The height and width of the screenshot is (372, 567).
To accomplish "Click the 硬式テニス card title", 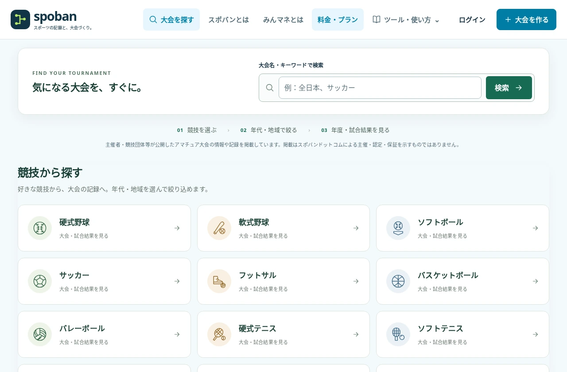I will (x=257, y=329).
